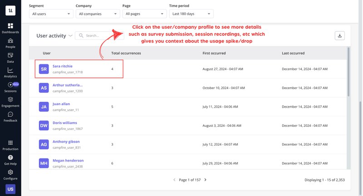Open Configure settings
Screen dimensions: 363x196
pos(10,175)
